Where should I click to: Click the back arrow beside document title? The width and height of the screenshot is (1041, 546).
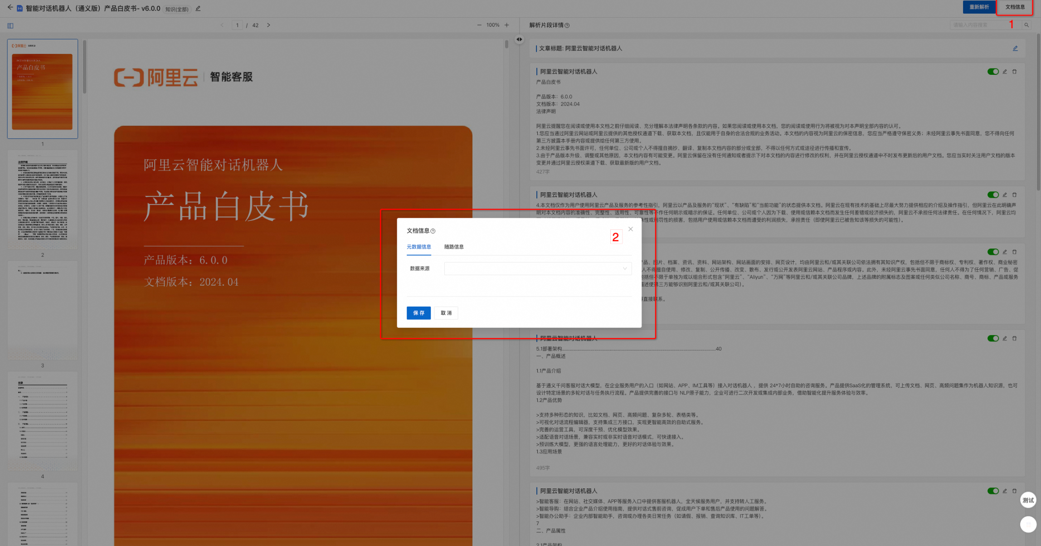(10, 8)
